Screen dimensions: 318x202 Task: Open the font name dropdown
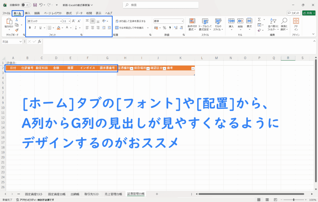tap(61, 21)
